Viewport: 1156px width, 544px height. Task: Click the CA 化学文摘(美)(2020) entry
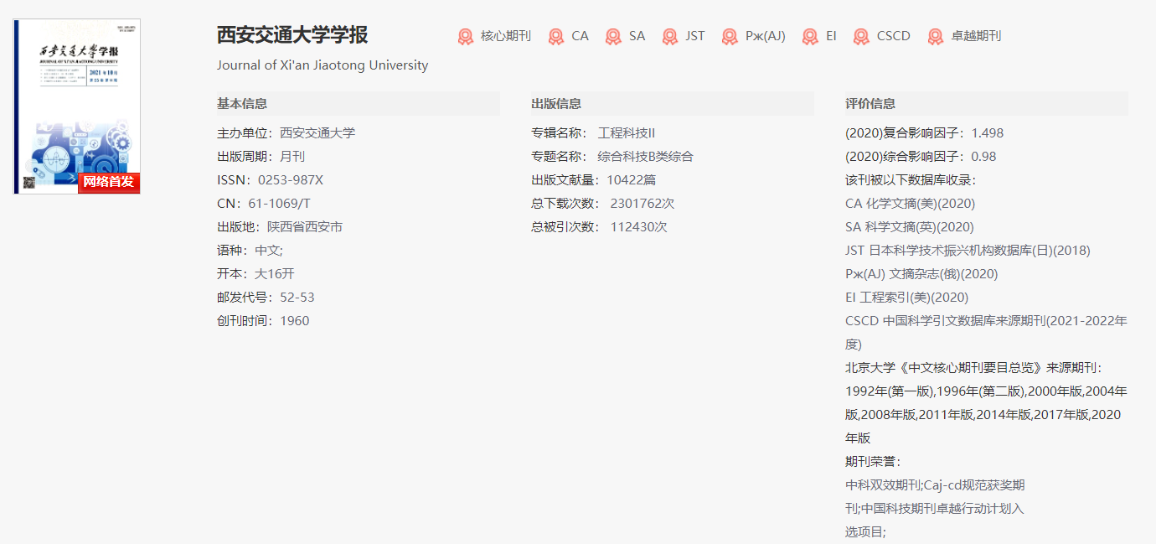coord(911,204)
